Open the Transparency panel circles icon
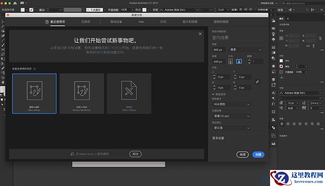The height and width of the screenshot is (186, 325). click(273, 58)
